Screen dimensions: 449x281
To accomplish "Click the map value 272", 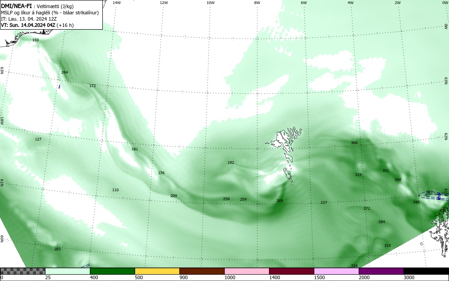I will pos(367,208).
